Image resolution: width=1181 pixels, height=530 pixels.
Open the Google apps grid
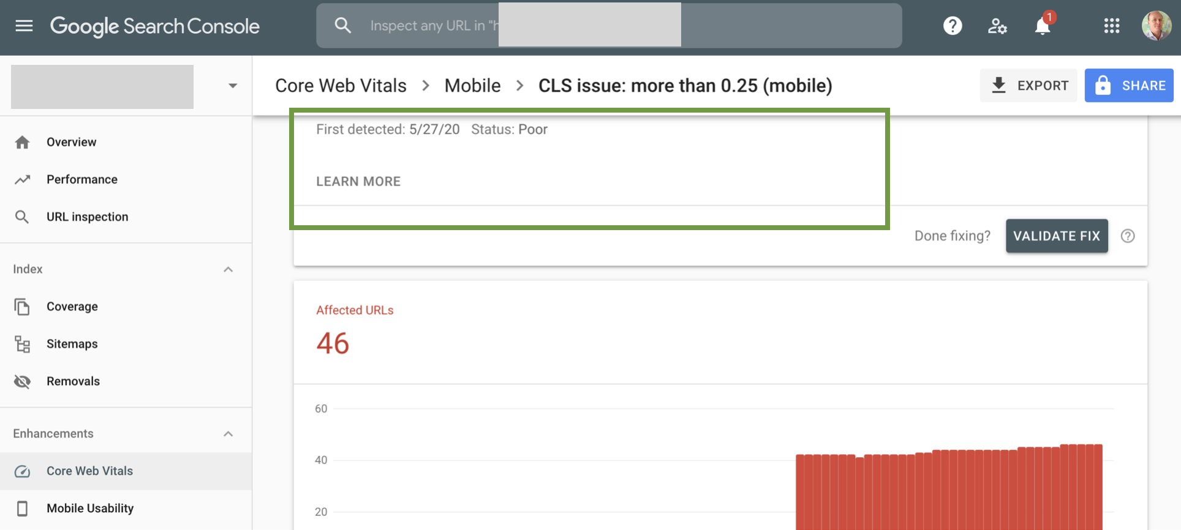coord(1112,26)
